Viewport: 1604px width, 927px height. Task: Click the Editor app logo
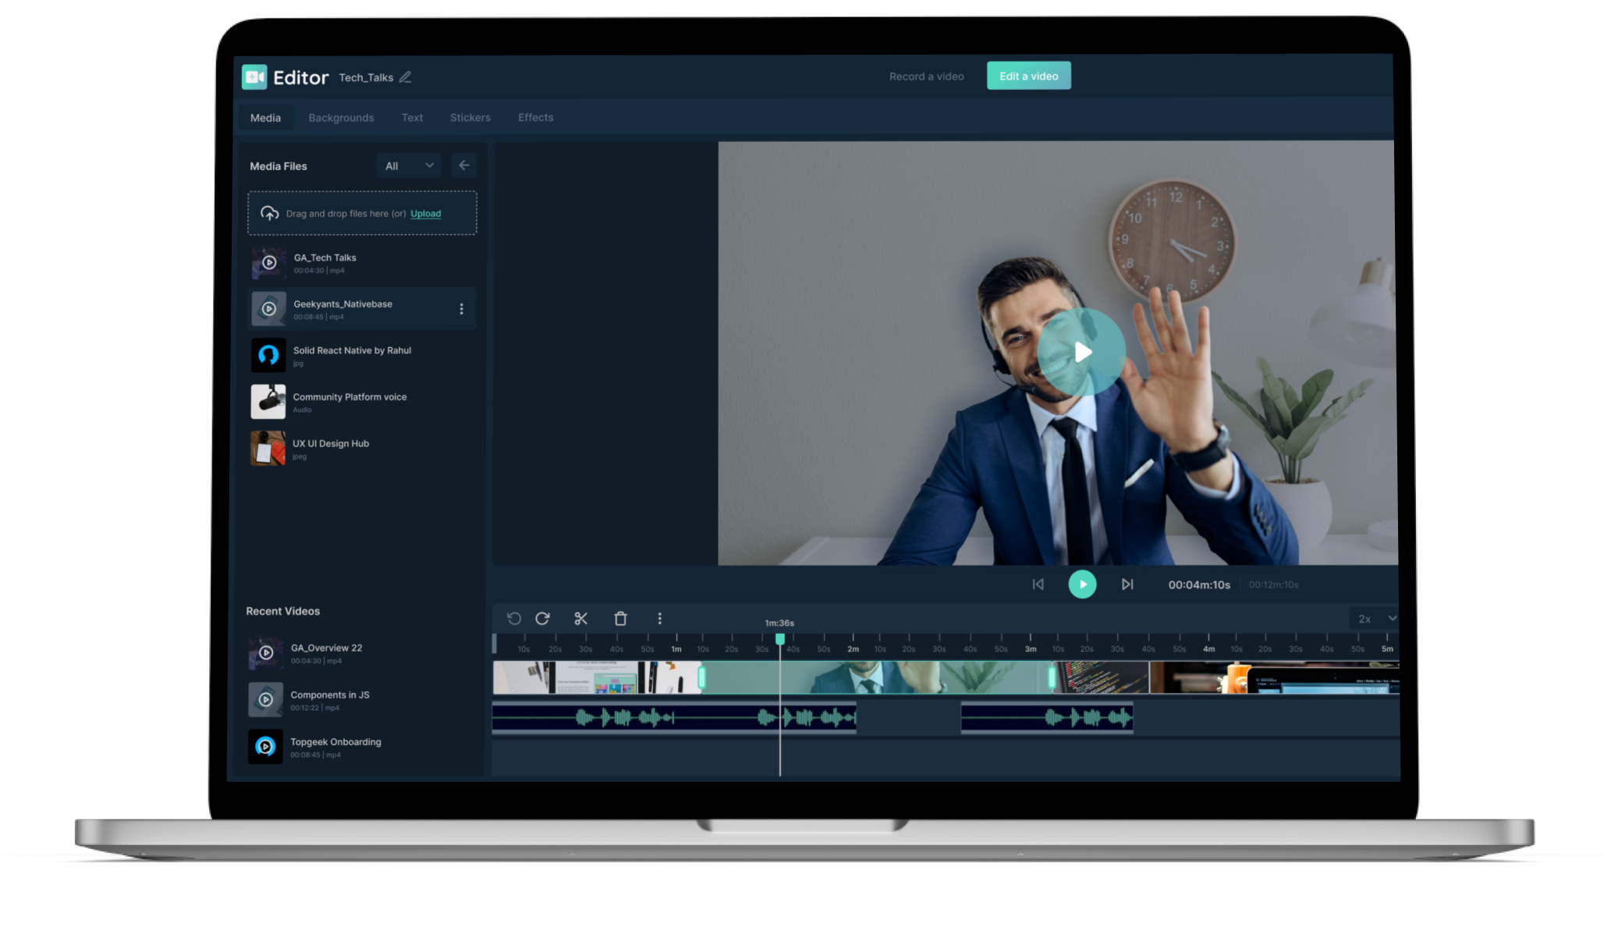click(253, 77)
